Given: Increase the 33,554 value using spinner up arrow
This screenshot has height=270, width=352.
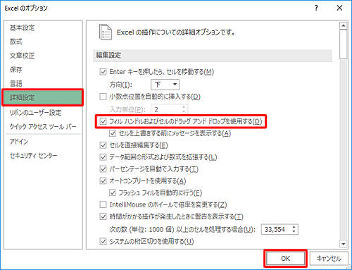Looking at the screenshot, I should 294,227.
